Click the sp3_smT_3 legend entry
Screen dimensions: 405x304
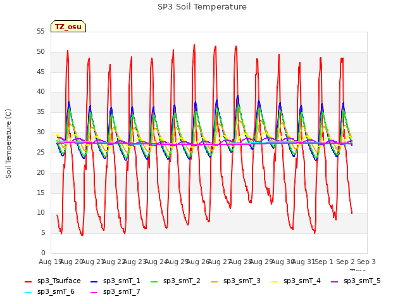(x=235, y=281)
